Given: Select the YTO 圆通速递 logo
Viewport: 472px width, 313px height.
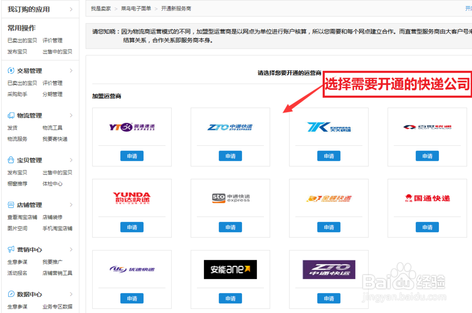Looking at the screenshot, I should 132,127.
